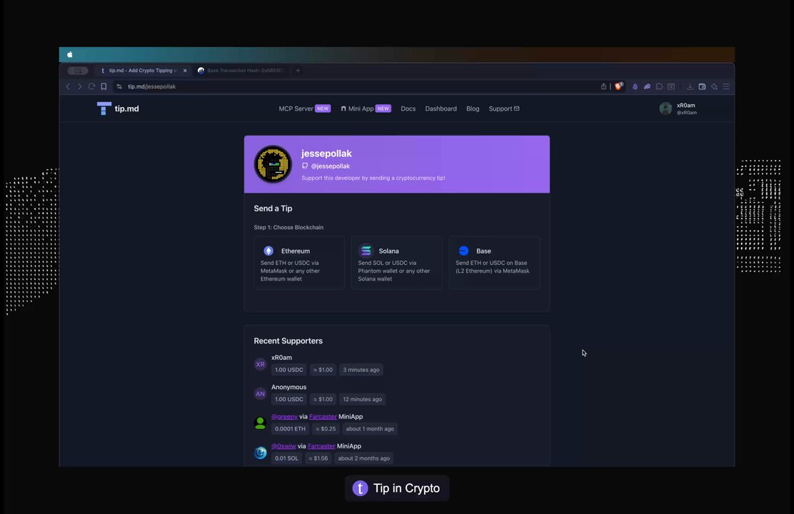Click "Step 1: Choose Blockchain" label
The image size is (794, 514).
(x=288, y=228)
